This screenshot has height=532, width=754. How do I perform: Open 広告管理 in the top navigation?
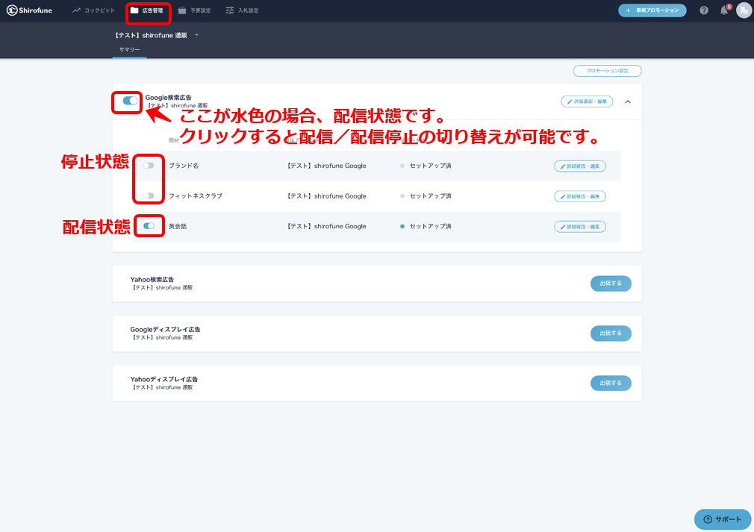(147, 10)
